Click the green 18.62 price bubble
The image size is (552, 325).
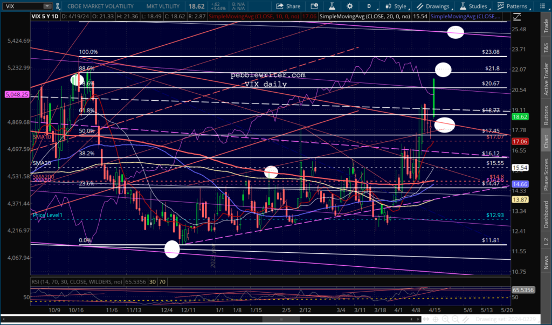(x=520, y=116)
